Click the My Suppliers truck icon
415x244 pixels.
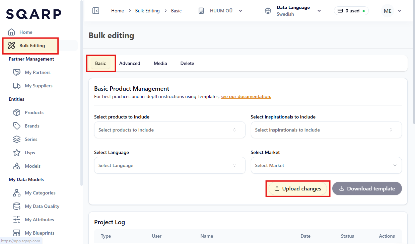coord(17,86)
